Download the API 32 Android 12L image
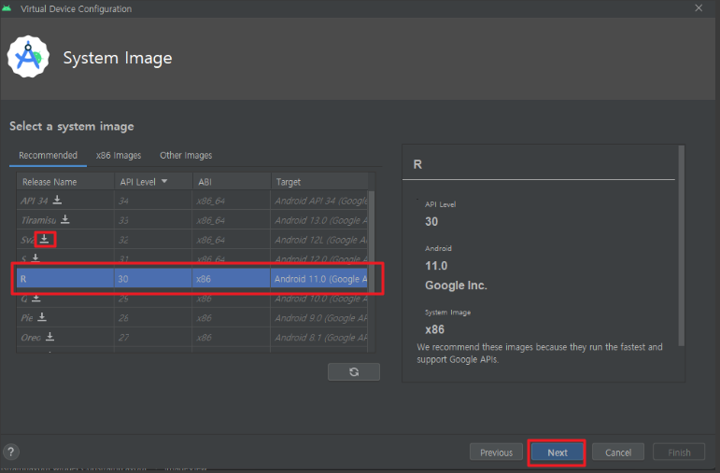 (44, 239)
